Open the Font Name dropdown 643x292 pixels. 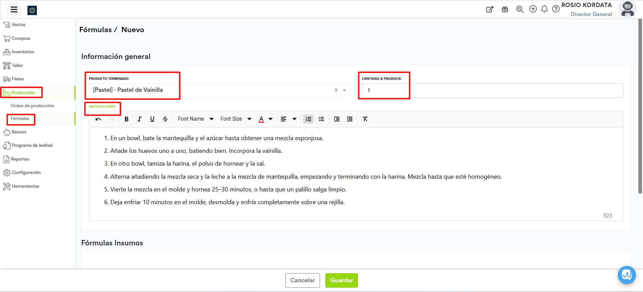click(196, 119)
